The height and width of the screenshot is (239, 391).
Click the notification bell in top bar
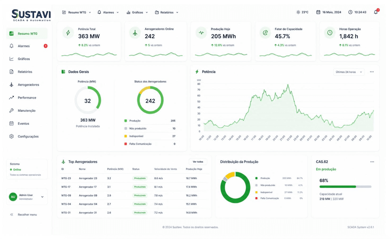tap(376, 12)
